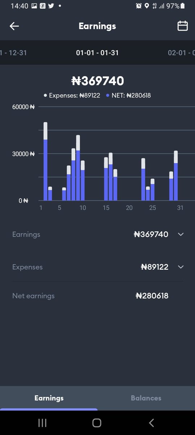Expand the Earnings ₦369740 row chevron
The width and height of the screenshot is (195, 435).
point(181,235)
